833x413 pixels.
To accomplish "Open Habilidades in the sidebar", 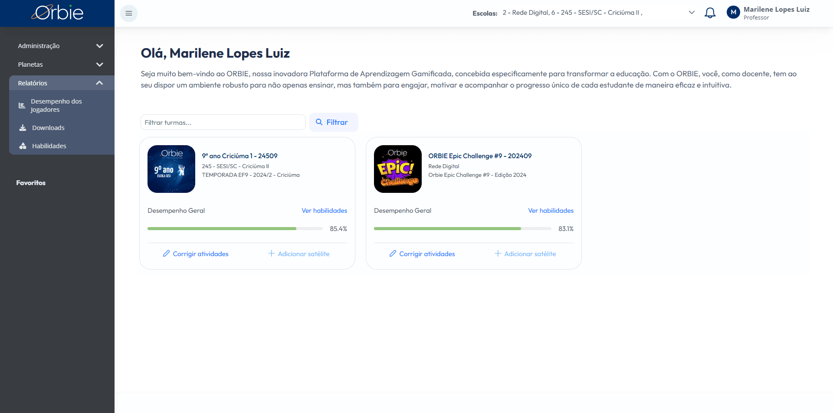I will pyautogui.click(x=62, y=146).
